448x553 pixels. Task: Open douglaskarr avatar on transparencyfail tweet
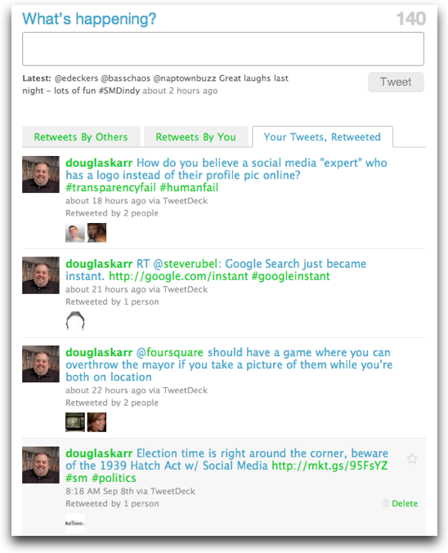coord(41,174)
